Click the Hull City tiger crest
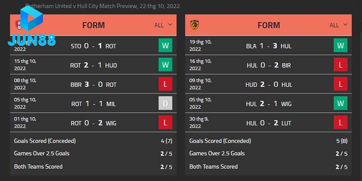This screenshot has height=181, width=362. click(194, 25)
